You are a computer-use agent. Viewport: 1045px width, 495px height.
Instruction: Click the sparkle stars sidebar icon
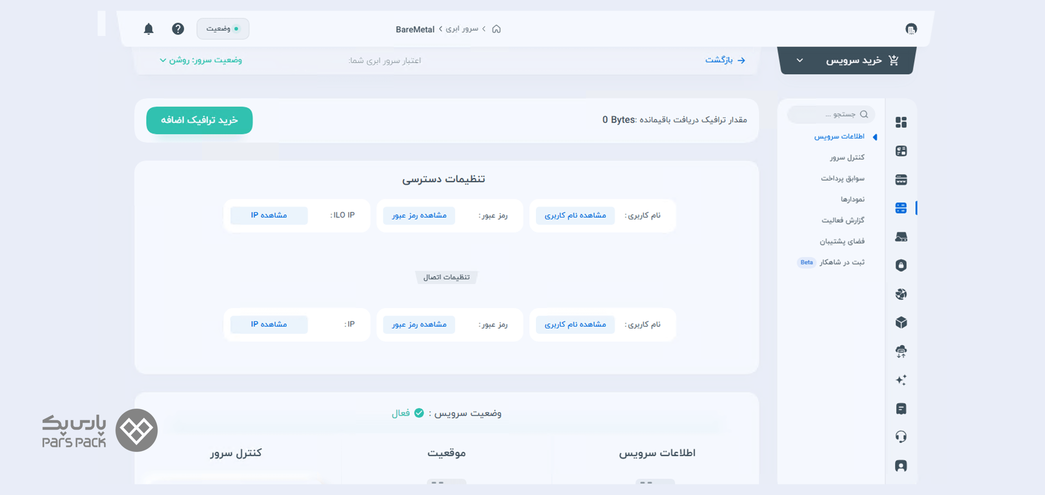(901, 380)
